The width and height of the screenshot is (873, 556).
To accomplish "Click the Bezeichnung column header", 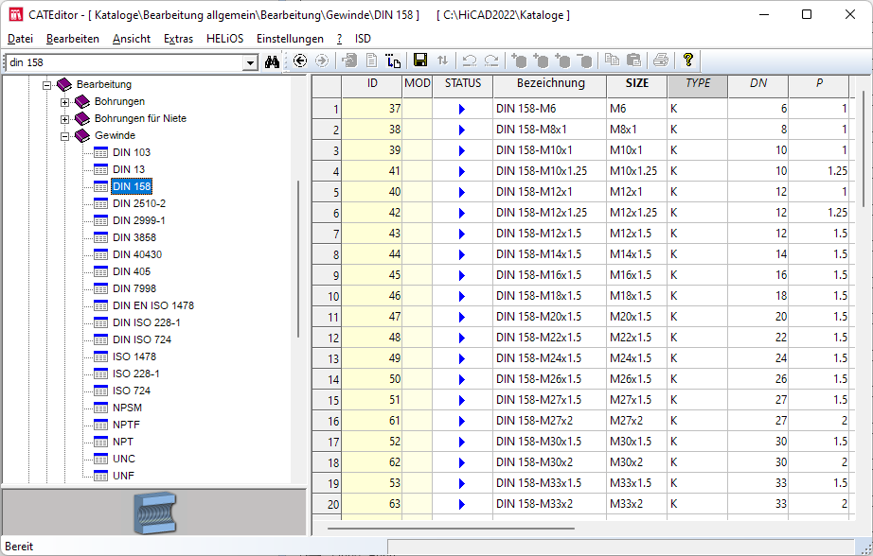I will (550, 83).
